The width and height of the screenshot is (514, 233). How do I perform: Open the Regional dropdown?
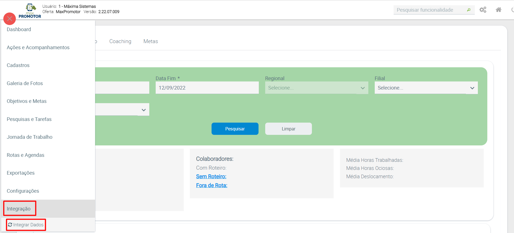[317, 88]
